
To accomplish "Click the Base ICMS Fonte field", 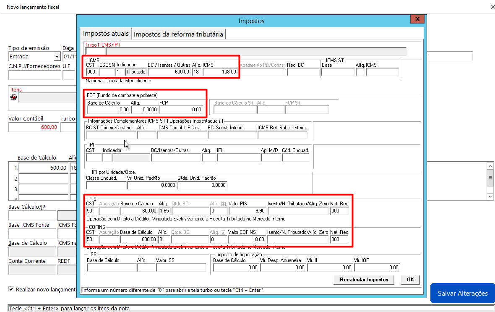I will tap(32, 233).
